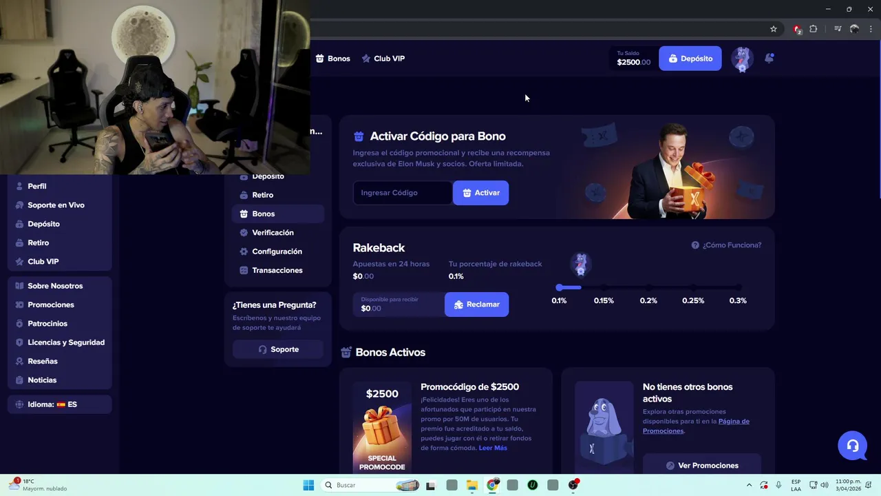
Task: Open the user avatar in the site header
Action: tap(742, 59)
